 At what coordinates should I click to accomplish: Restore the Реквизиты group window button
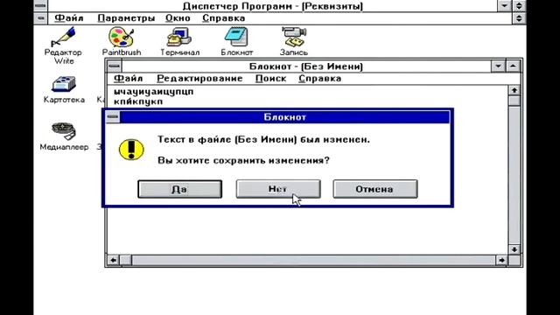519,18
